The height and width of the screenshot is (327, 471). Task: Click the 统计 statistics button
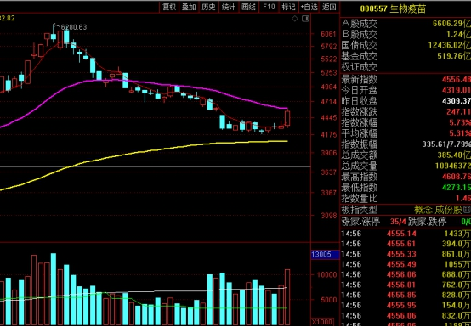(x=229, y=7)
